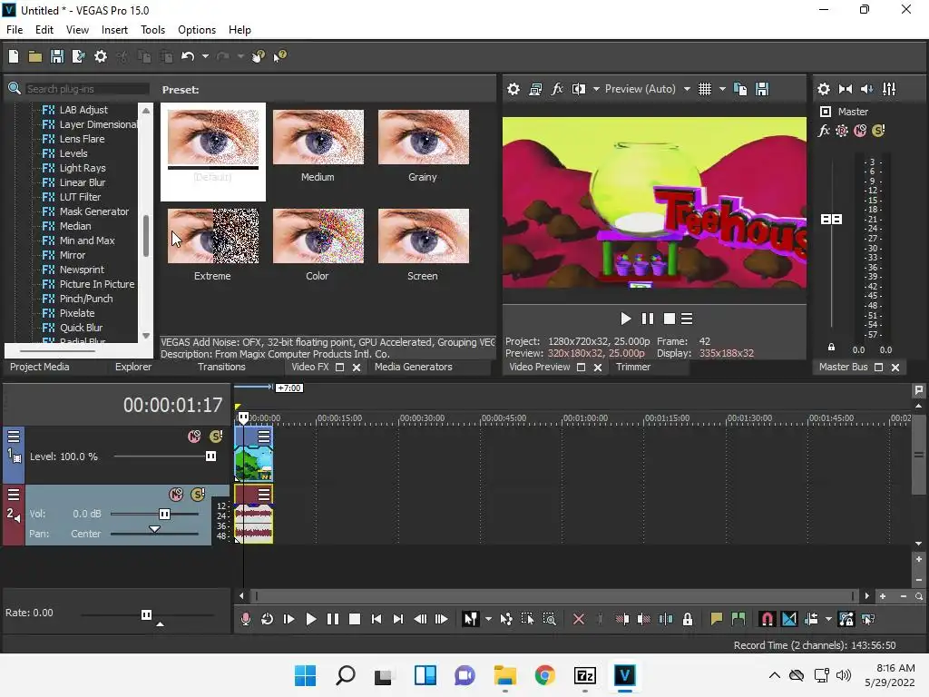Open Master FX icon

pyautogui.click(x=824, y=131)
